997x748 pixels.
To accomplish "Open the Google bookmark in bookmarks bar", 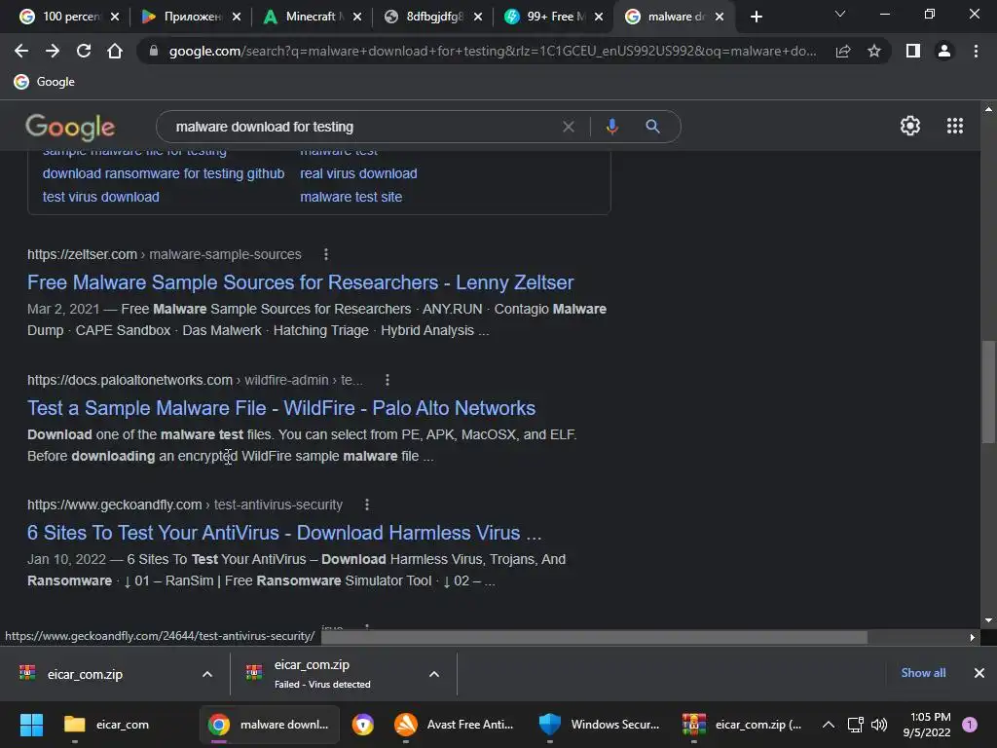I will pos(45,82).
